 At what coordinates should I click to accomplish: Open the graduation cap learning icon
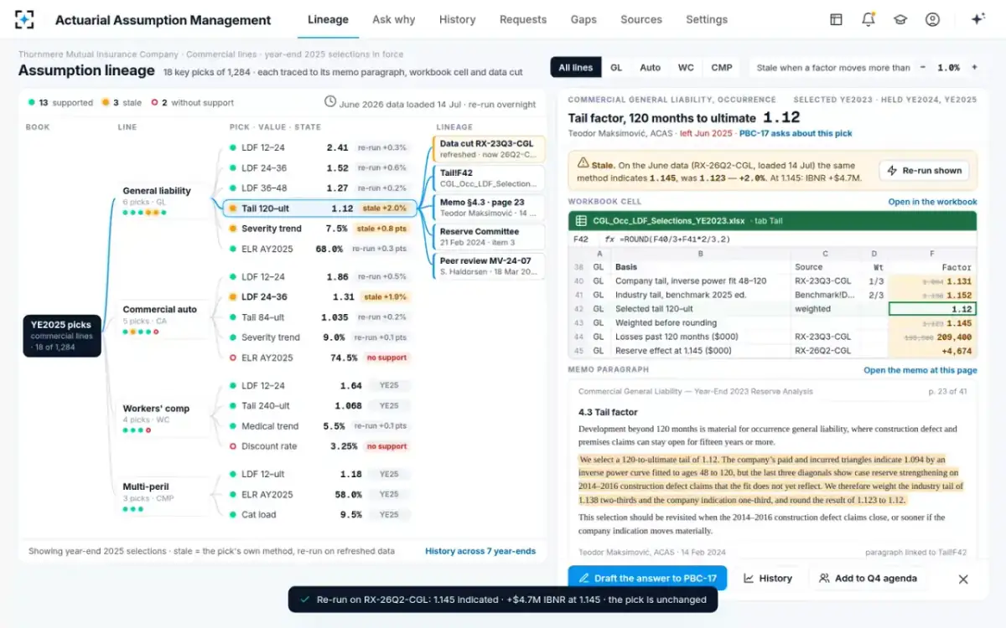tap(900, 19)
